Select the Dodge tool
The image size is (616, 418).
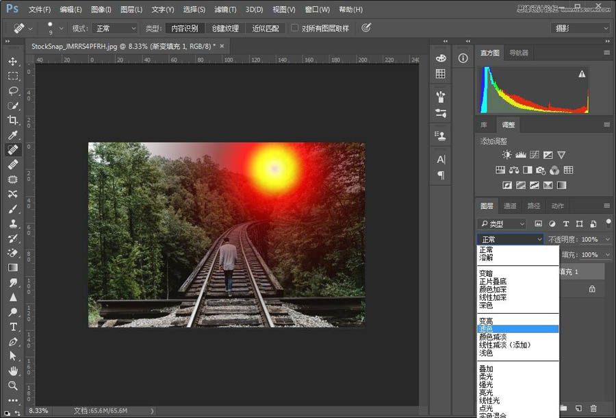tap(13, 312)
